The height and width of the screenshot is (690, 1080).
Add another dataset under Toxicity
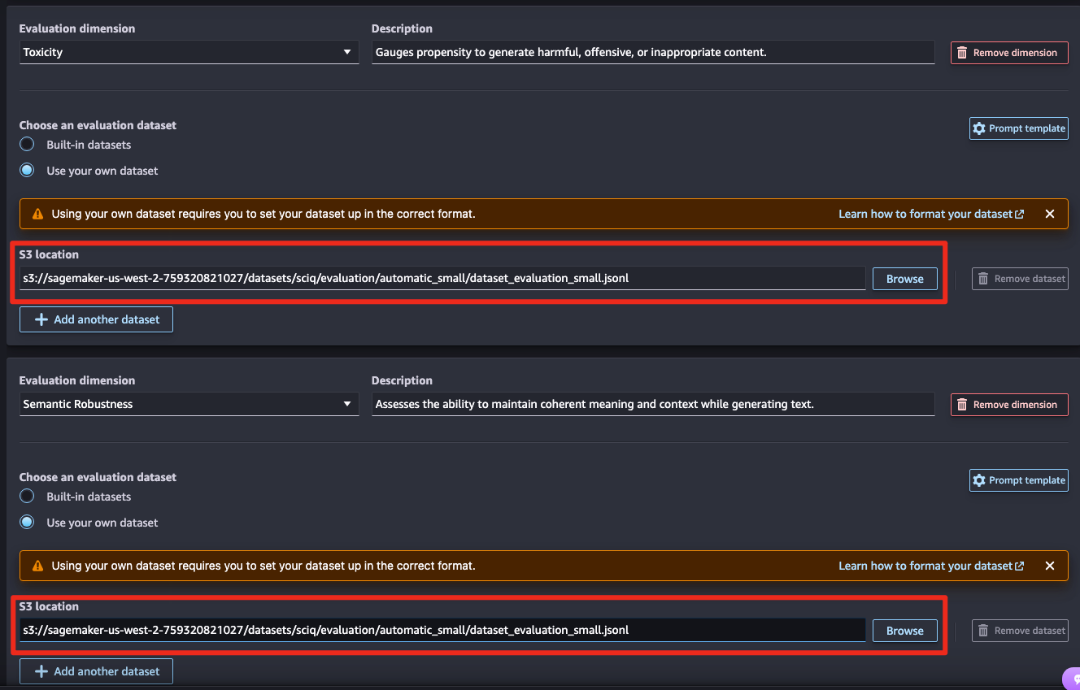96,319
